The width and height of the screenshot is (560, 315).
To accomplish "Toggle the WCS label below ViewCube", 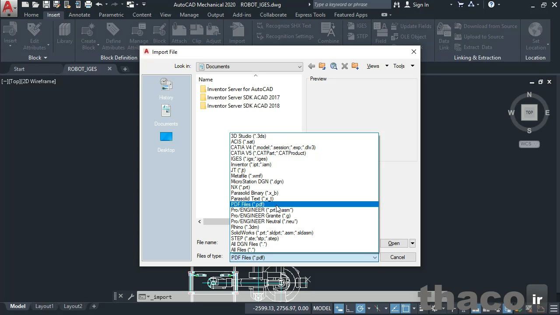I will tap(529, 144).
